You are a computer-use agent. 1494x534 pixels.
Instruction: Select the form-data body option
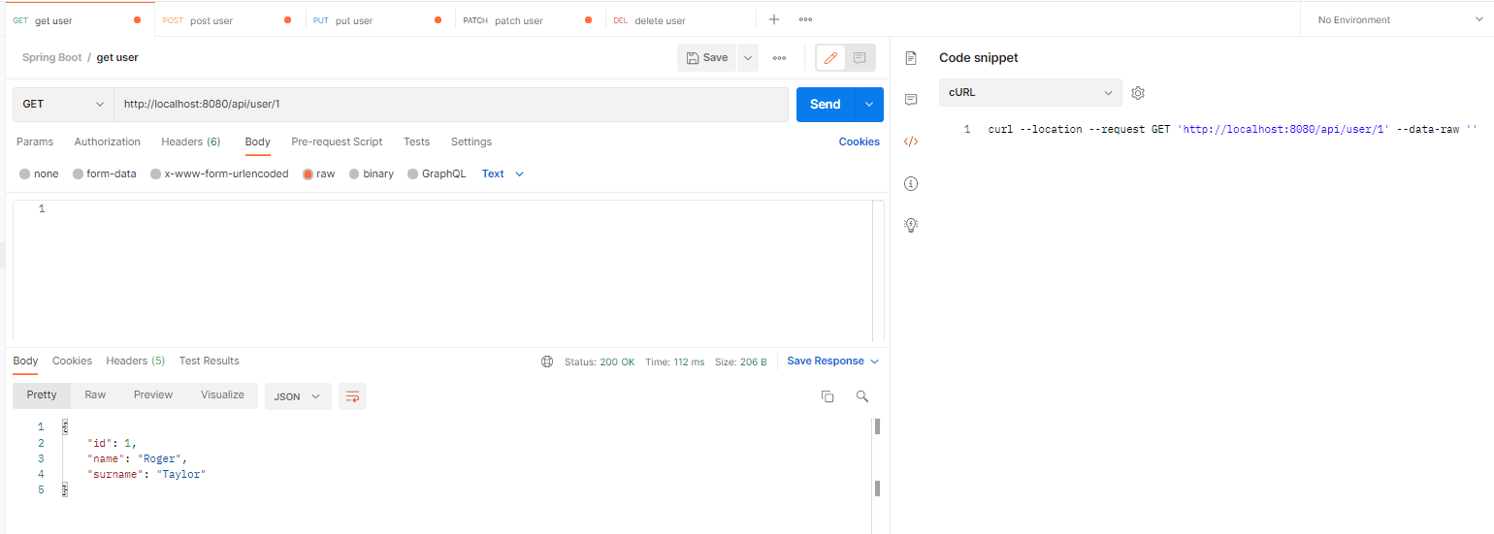coord(104,174)
